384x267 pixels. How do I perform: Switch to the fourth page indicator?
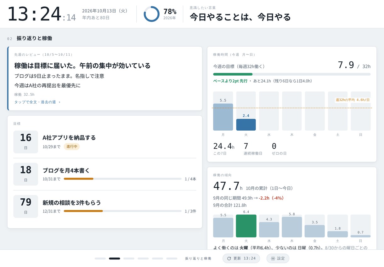(143, 258)
